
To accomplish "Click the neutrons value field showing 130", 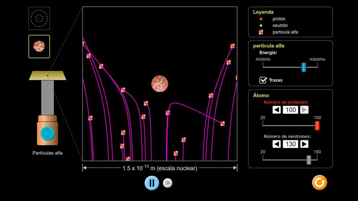I will point(290,144).
